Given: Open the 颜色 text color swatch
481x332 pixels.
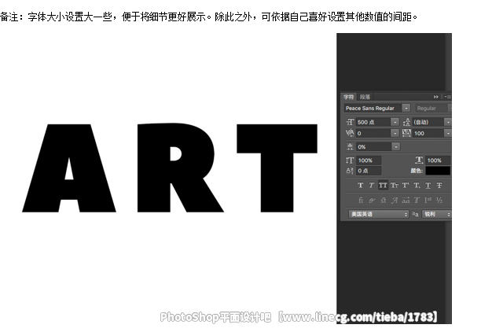Looking at the screenshot, I should [x=438, y=171].
